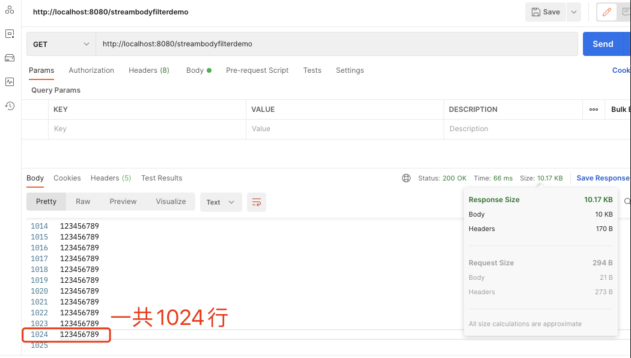The width and height of the screenshot is (631, 358).
Task: Click the Size 10.17 KB text
Action: (541, 178)
